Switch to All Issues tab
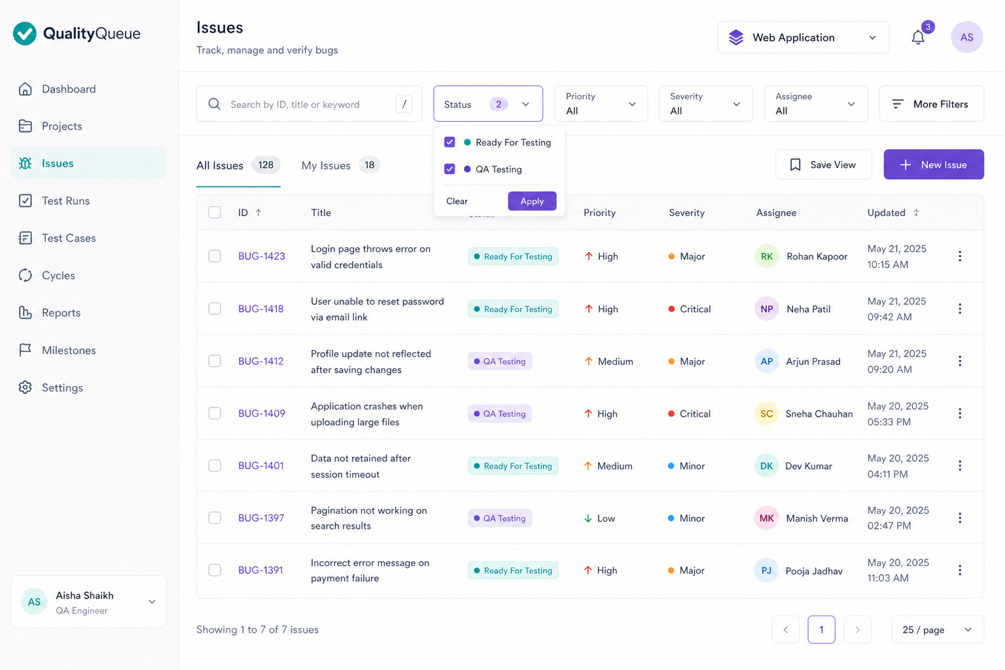1005x670 pixels. [x=238, y=166]
